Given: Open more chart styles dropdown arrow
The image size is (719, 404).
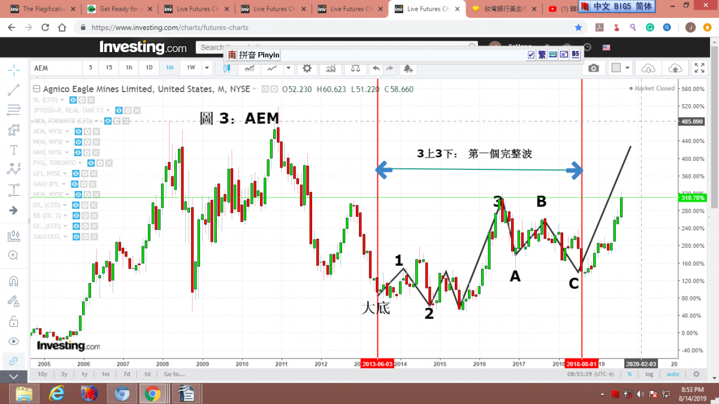Looking at the screenshot, I should click(x=289, y=68).
